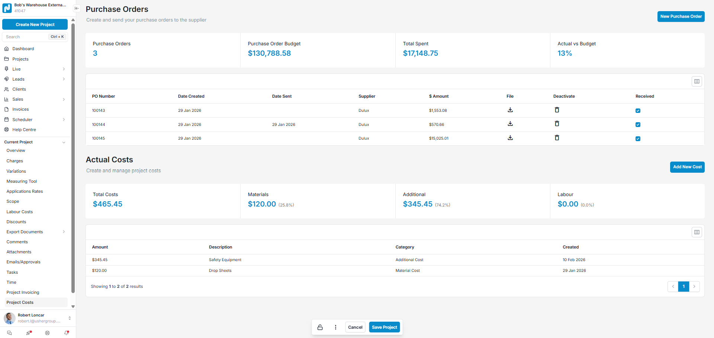Click the Add New Cost button

point(687,167)
